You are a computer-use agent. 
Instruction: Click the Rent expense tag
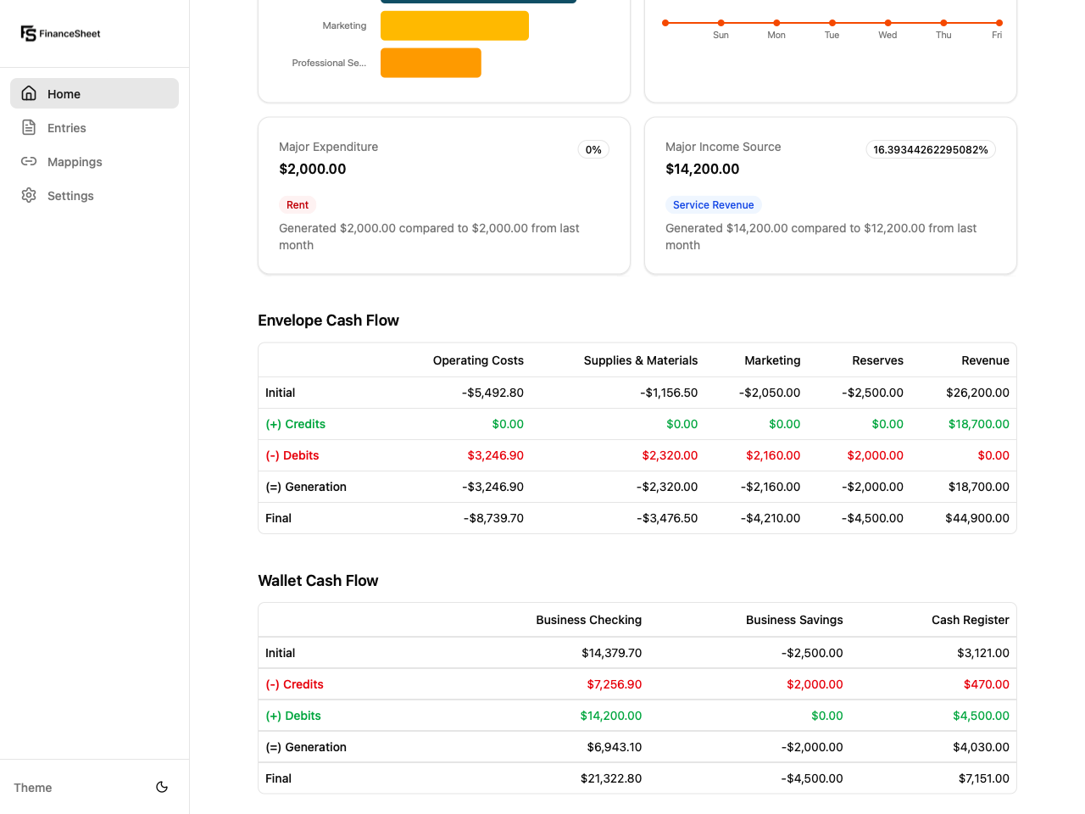tap(297, 204)
